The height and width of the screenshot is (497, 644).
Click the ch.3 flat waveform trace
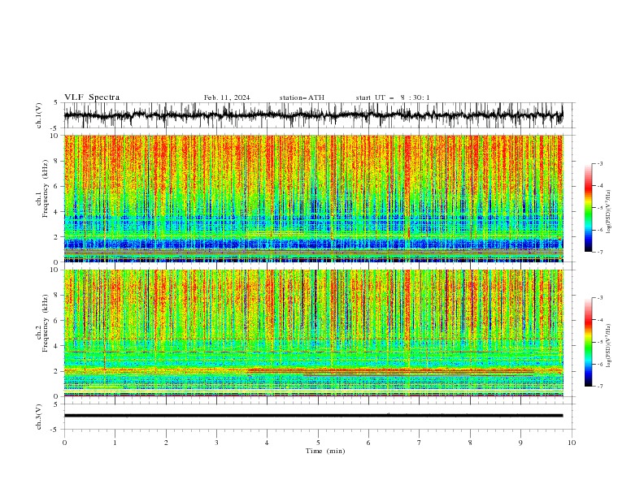coord(313,416)
